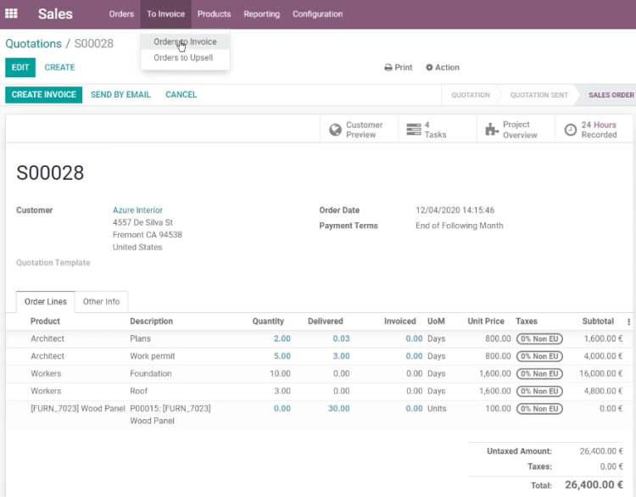Click the Total 26,400.00 € amount
The height and width of the screenshot is (497, 636).
(594, 485)
